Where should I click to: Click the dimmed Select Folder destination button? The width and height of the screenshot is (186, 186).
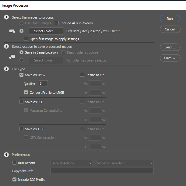(x=46, y=60)
